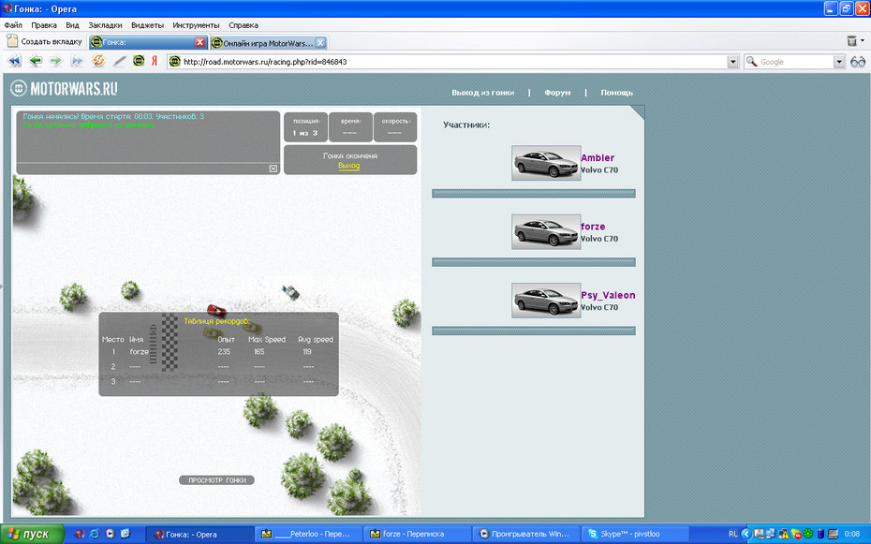This screenshot has height=544, width=871.
Task: Open the Вид menu
Action: coord(72,25)
